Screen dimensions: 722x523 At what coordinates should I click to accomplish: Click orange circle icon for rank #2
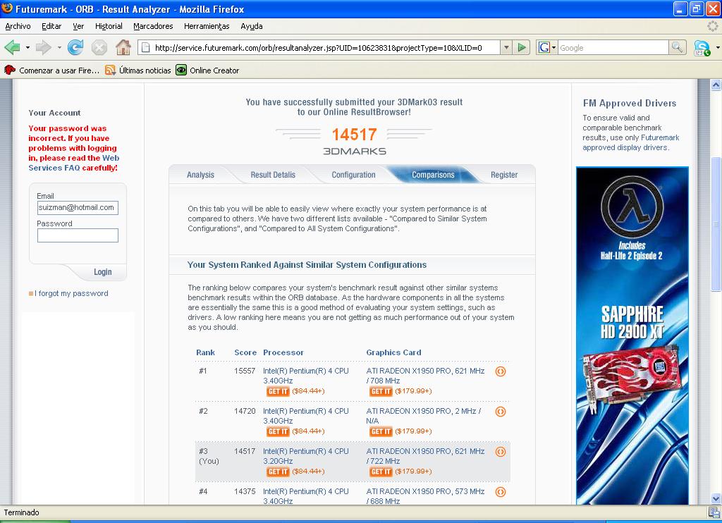point(501,411)
